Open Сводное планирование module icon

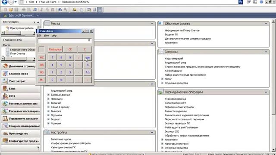[5, 126]
